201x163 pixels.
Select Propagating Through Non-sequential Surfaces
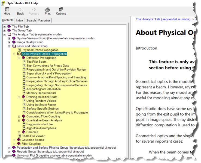57,85
